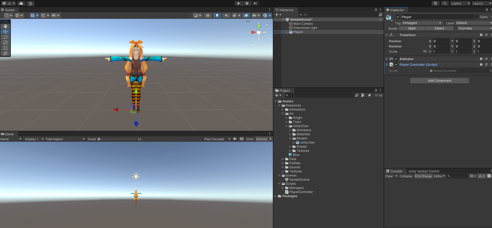
Task: Toggle the Animator enabled checkbox
Action: tap(396, 59)
